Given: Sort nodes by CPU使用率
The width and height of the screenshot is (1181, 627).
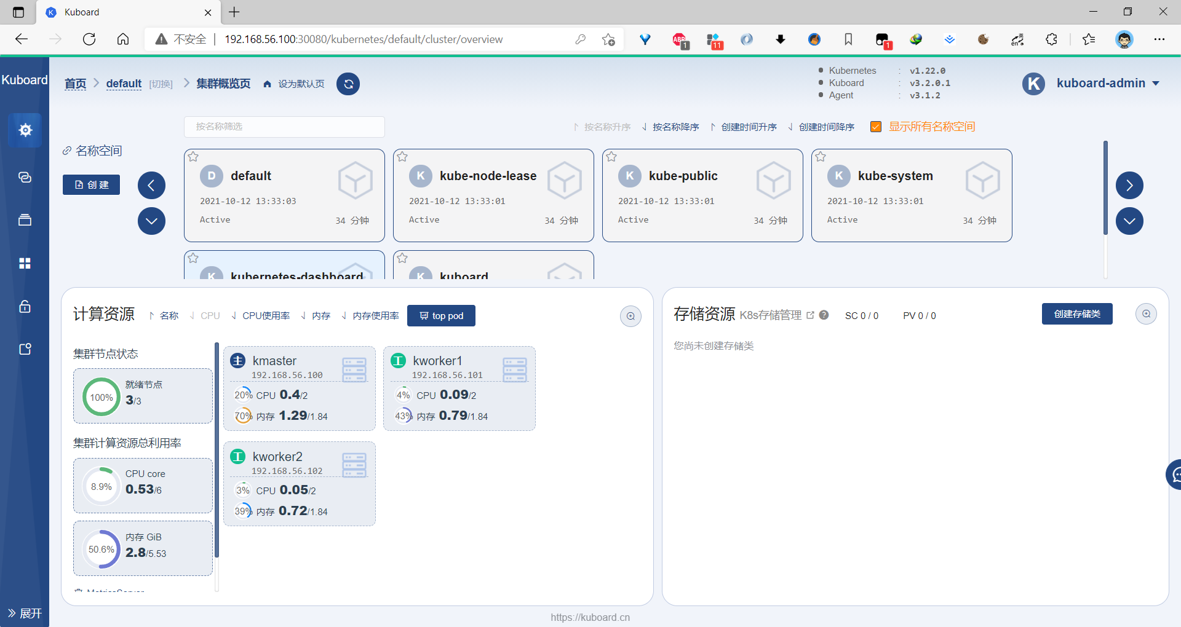Looking at the screenshot, I should (260, 315).
